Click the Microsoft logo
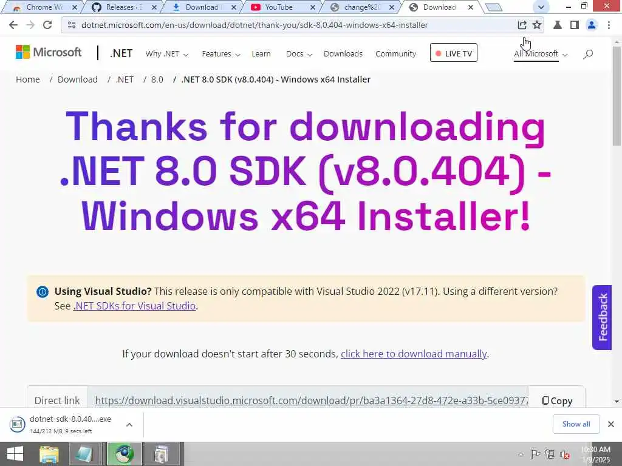Viewport: 622px width, 466px height. (49, 52)
